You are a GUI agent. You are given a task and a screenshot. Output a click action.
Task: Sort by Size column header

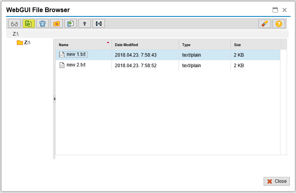tap(255, 45)
